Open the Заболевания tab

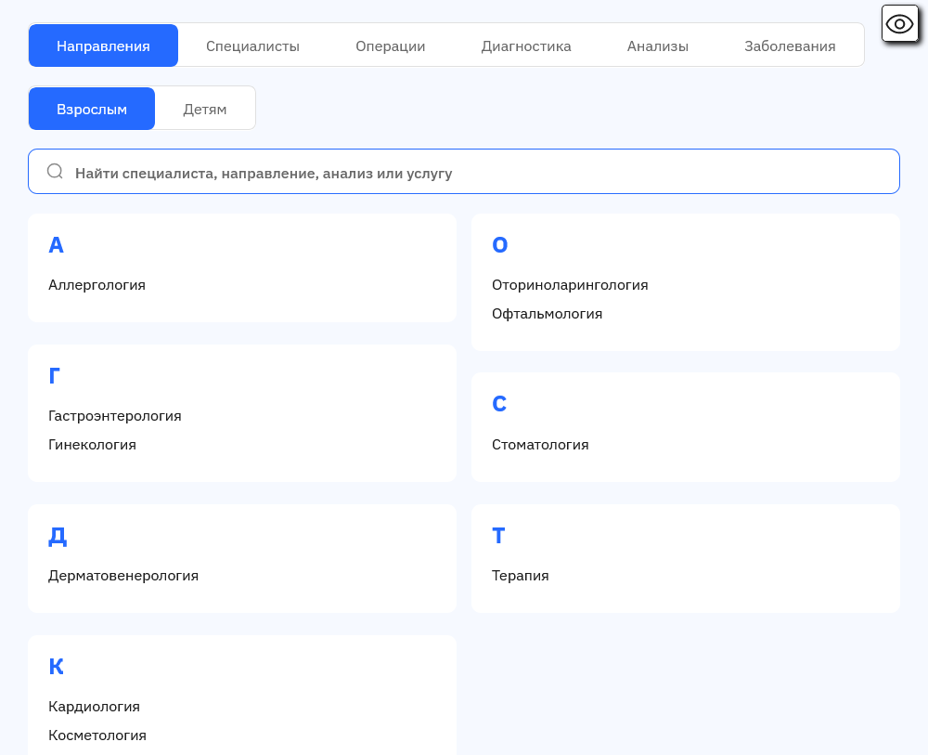(790, 45)
